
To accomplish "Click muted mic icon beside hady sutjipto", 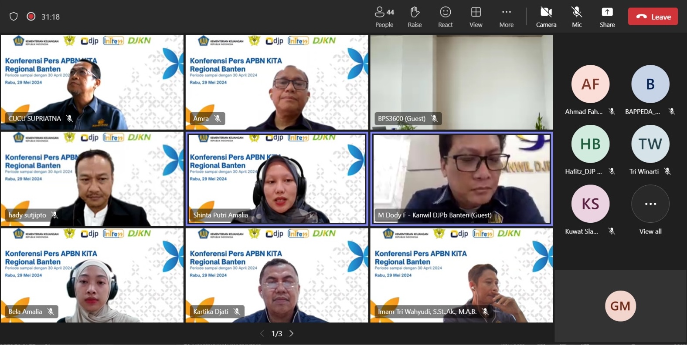I will (x=54, y=215).
